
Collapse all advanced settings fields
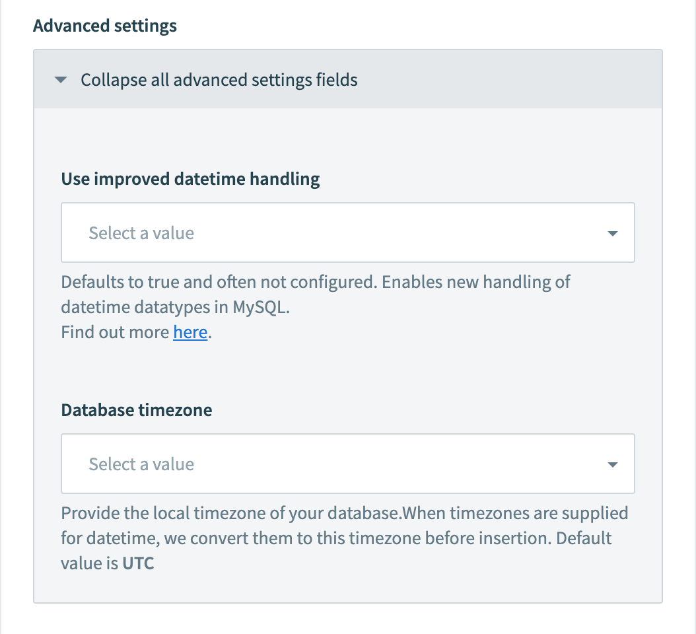click(219, 80)
